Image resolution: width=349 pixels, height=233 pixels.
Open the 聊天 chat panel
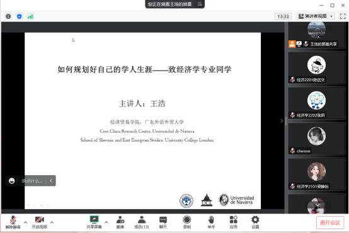coord(163,222)
